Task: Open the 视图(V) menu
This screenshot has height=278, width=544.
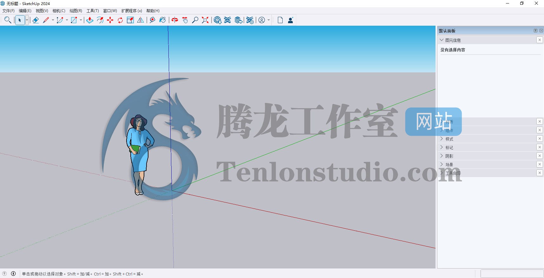Action: 42,11
